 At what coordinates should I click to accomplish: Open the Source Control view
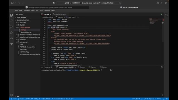click(12, 27)
